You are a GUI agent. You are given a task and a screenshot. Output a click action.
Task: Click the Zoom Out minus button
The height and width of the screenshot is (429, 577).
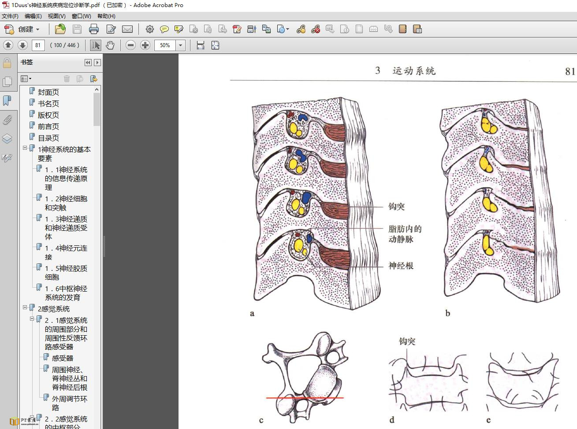[x=130, y=45]
